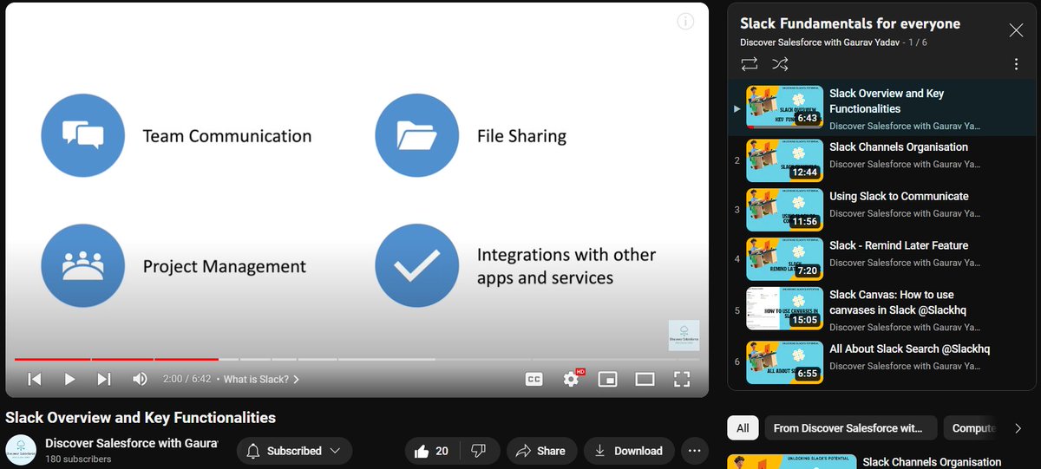Select From Discover Salesforce chip

point(851,428)
